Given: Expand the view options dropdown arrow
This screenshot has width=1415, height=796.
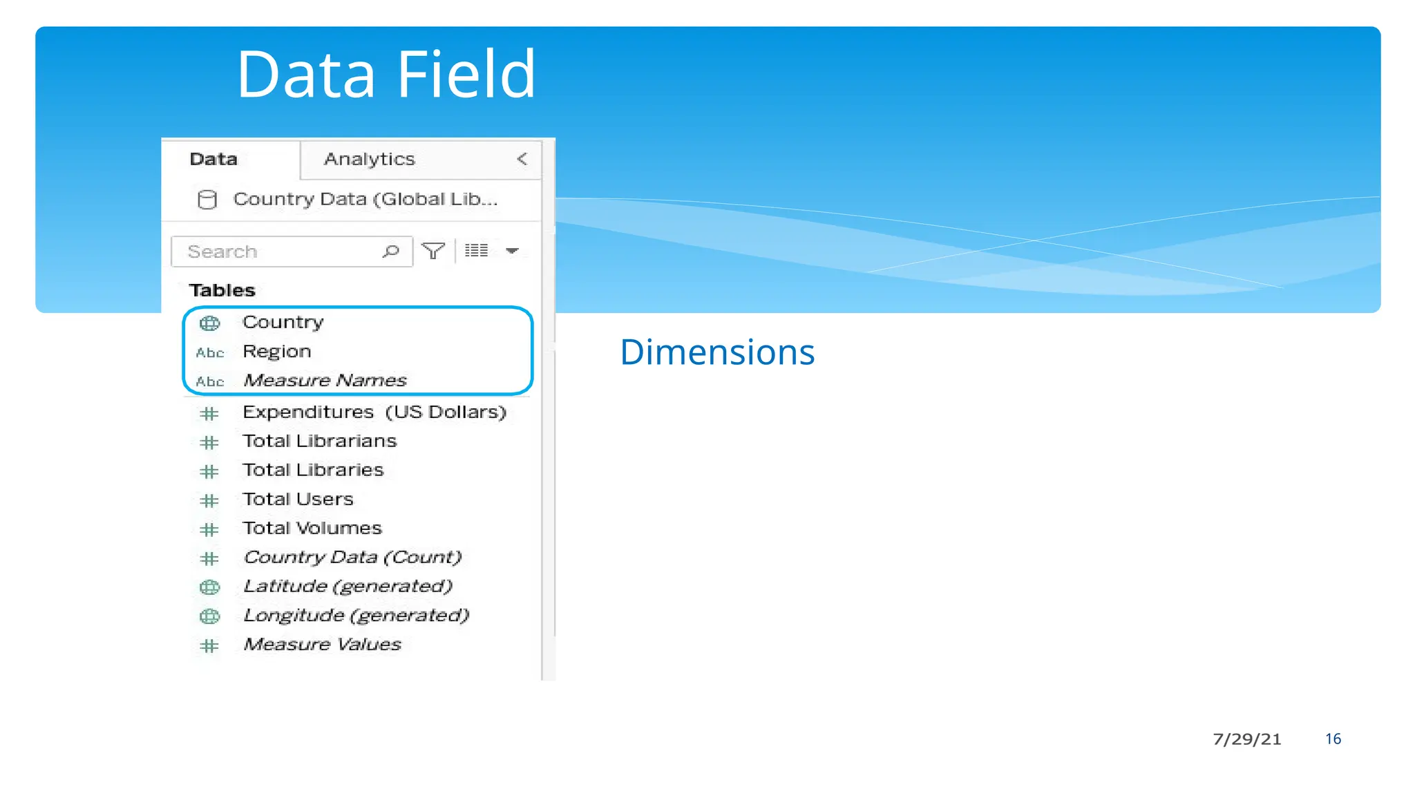Looking at the screenshot, I should [x=512, y=251].
